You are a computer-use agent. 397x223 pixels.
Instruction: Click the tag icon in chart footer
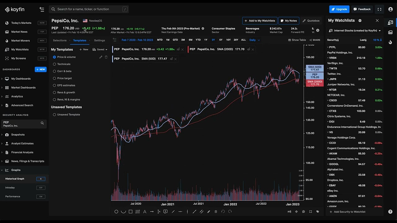(x=318, y=212)
